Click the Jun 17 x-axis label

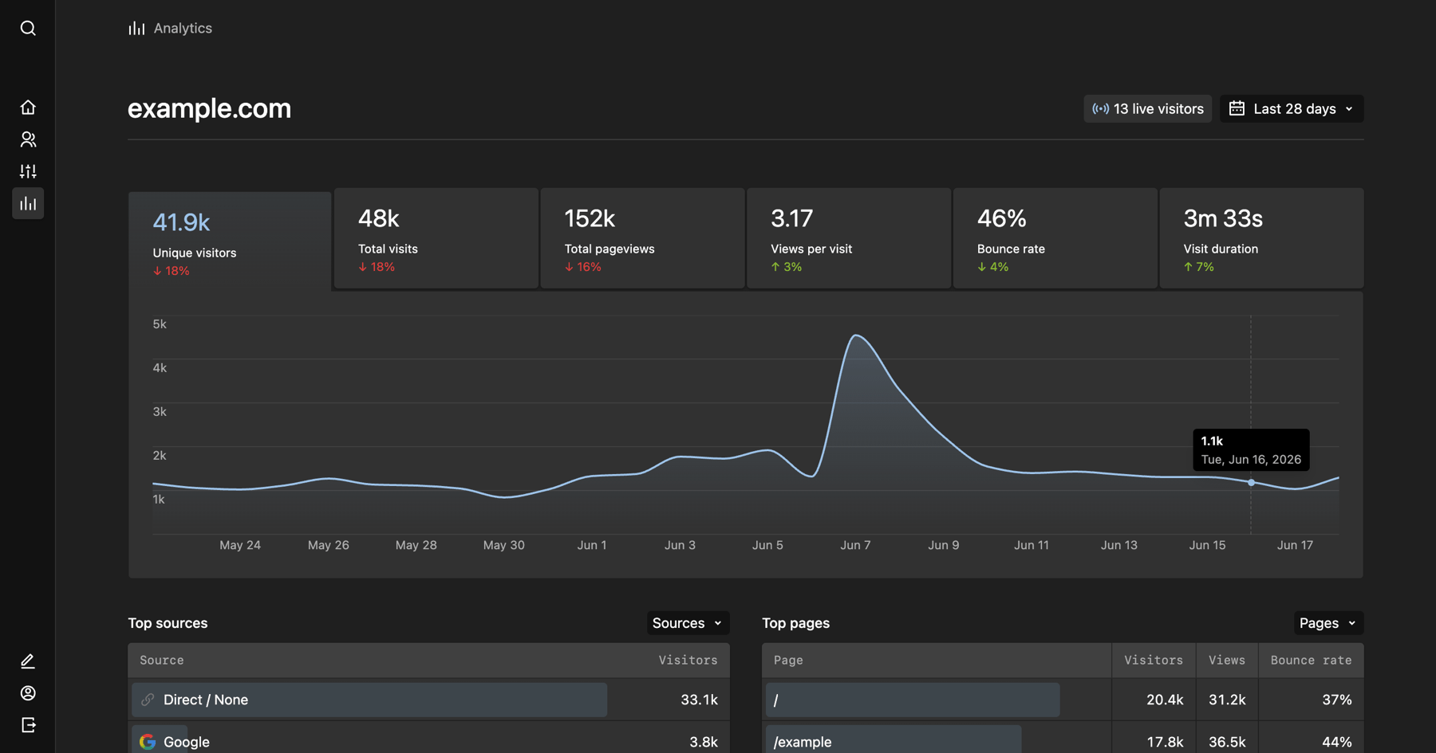[1295, 545]
